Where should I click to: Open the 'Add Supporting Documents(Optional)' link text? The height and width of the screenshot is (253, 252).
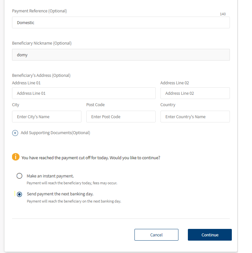55,133
